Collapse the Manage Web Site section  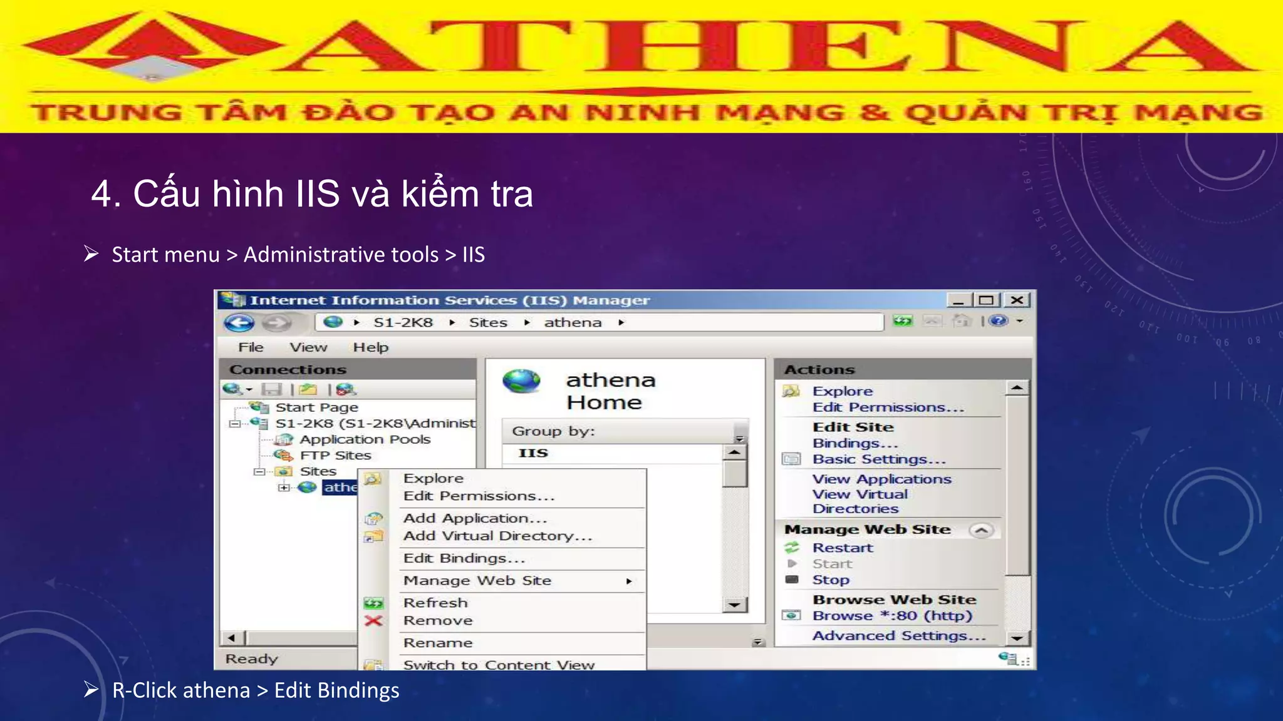coord(982,530)
